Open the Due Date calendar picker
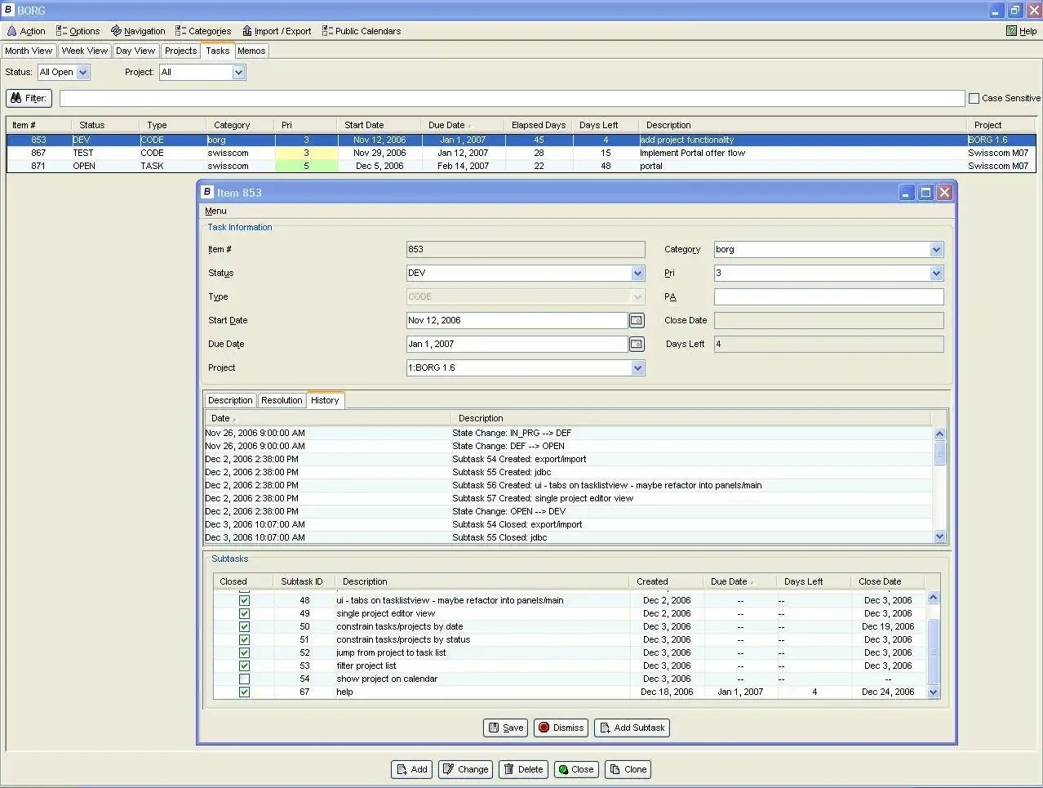 637,345
